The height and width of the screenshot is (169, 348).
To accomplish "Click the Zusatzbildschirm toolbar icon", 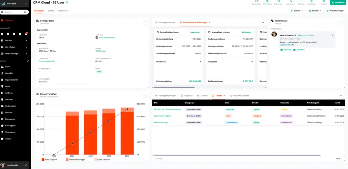I will [x=312, y=1].
